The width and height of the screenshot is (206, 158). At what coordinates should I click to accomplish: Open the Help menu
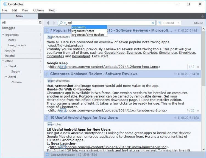(x=52, y=10)
